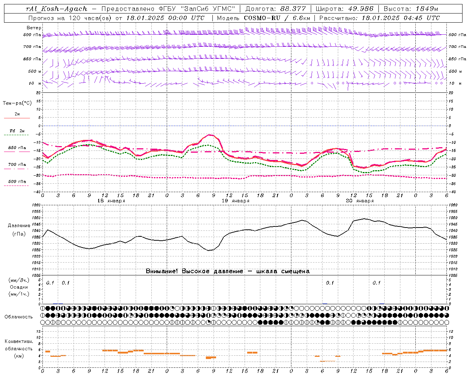Click the Осадки precipitation axis label
Viewport: 468px width, 374px height.
point(19,287)
